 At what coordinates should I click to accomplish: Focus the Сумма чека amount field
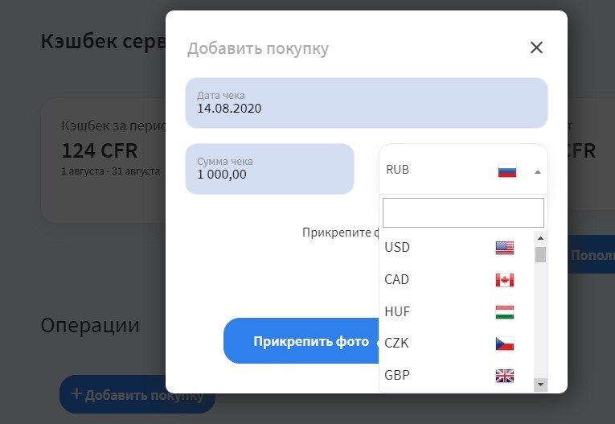270,169
